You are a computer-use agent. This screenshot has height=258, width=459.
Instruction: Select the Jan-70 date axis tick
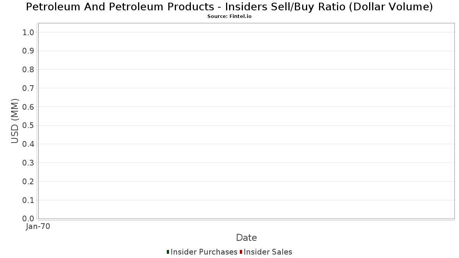pyautogui.click(x=38, y=226)
